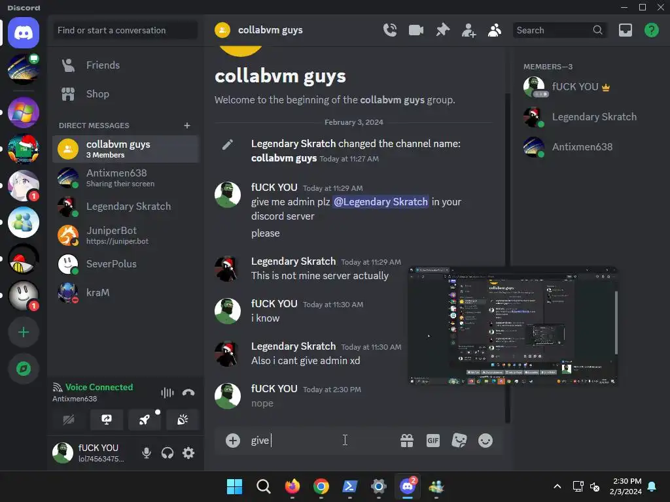Show hidden tray icons chevron
Viewport: 670px width, 502px height.
(x=557, y=486)
